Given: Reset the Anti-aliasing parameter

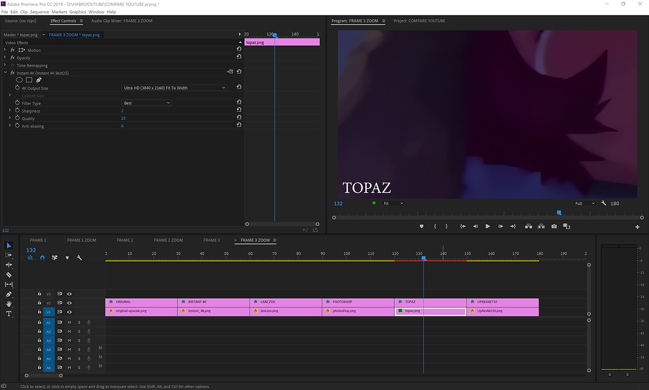Looking at the screenshot, I should (x=239, y=125).
